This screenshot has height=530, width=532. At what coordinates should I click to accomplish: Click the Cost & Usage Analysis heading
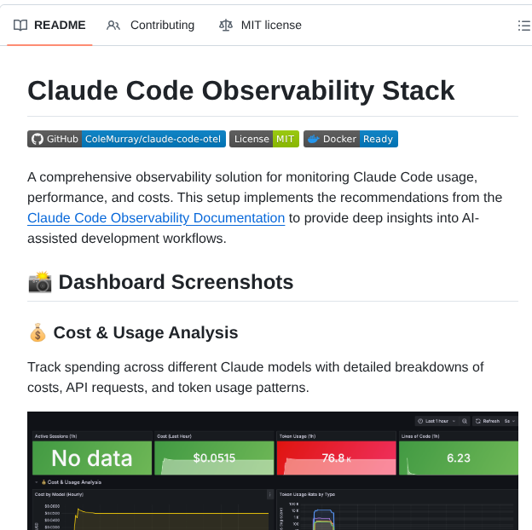tap(133, 332)
